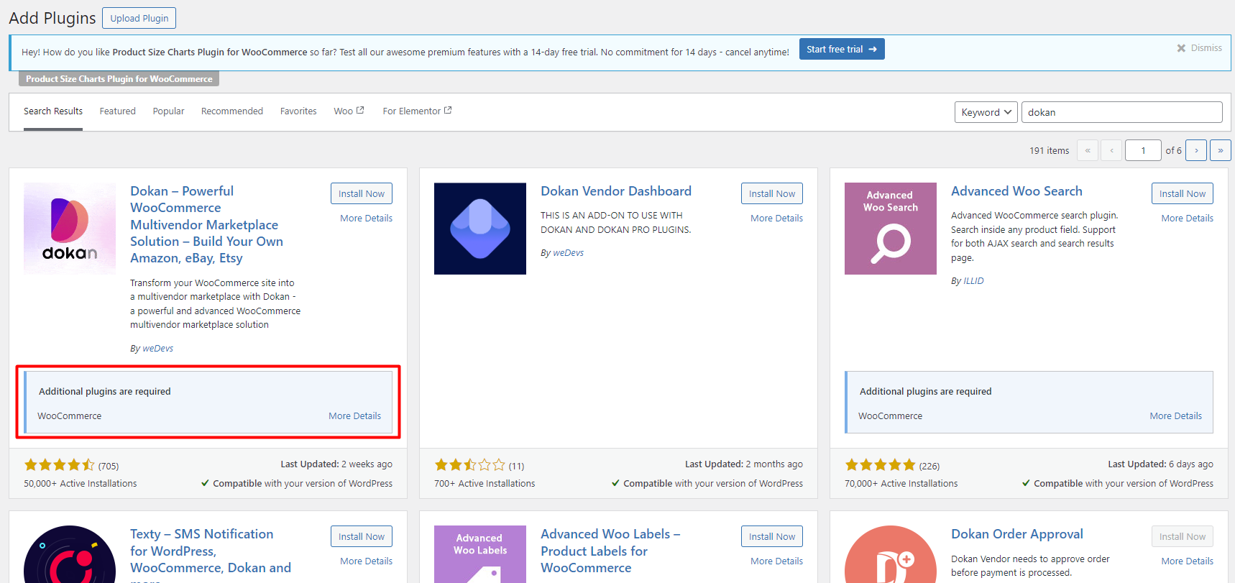Click the 191 items count text
Image resolution: width=1235 pixels, height=583 pixels.
tap(1049, 151)
